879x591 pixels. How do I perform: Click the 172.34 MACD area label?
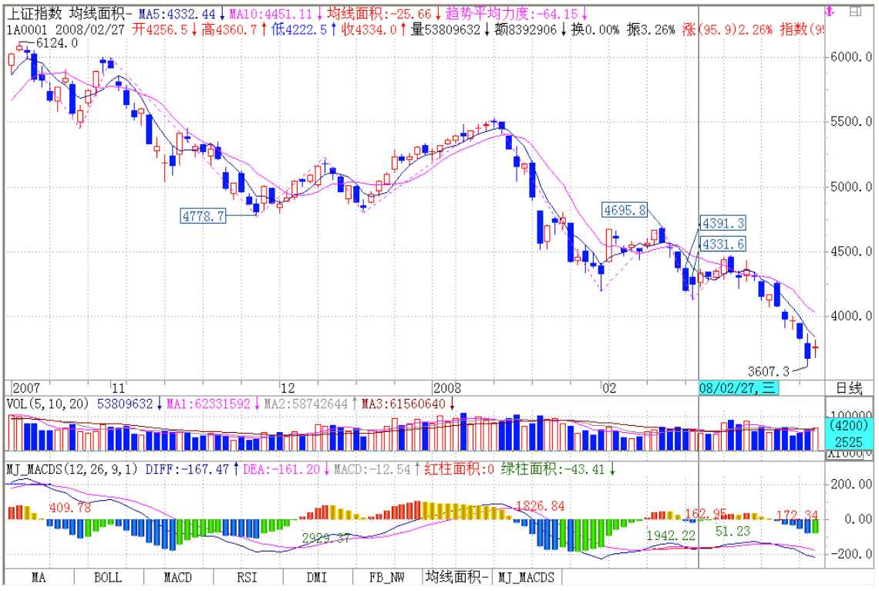(797, 515)
